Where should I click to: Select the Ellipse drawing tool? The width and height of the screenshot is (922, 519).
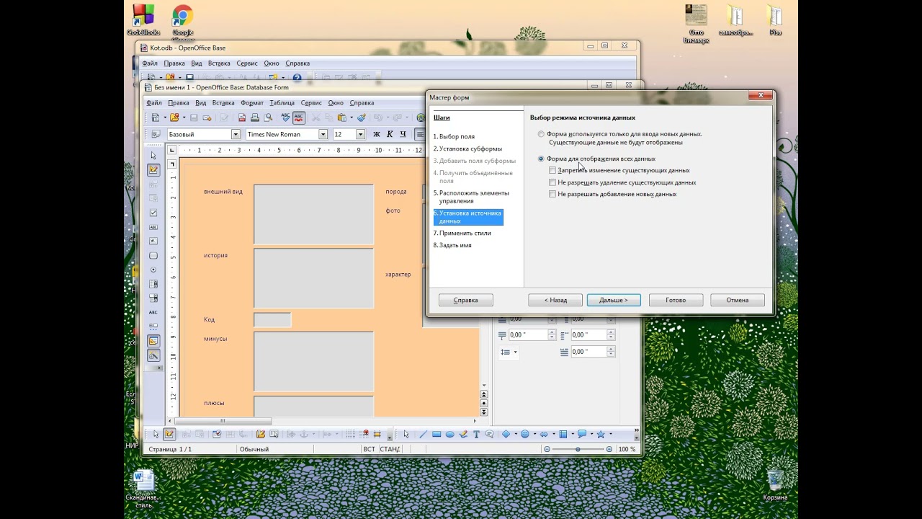coord(449,434)
